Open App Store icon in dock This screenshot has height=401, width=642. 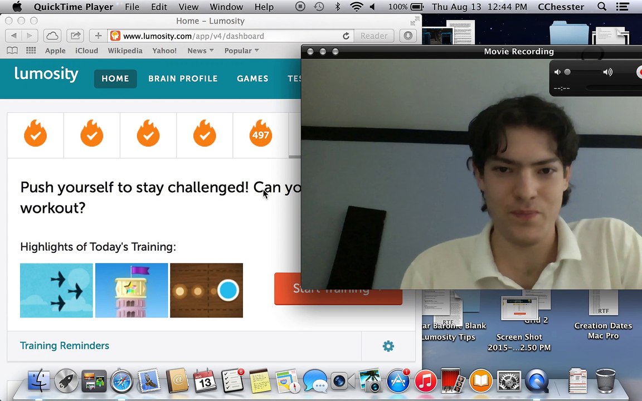click(398, 381)
